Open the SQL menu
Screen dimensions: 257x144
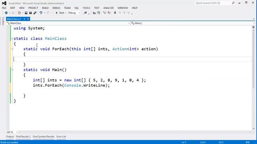77,8
